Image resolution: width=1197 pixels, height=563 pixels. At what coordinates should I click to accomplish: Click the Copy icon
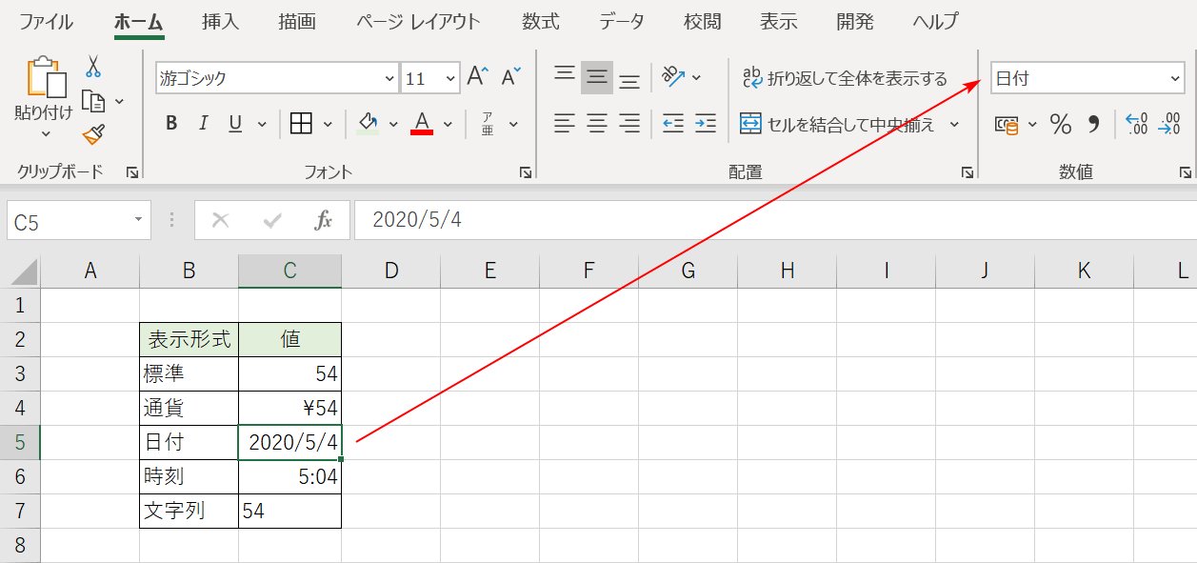click(x=94, y=102)
